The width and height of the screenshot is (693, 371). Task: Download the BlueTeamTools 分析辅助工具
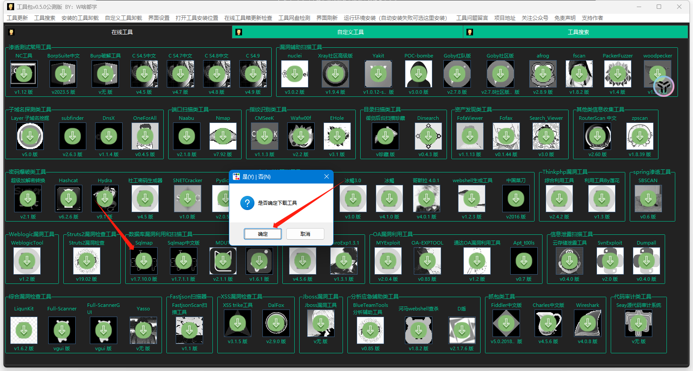coord(370,330)
